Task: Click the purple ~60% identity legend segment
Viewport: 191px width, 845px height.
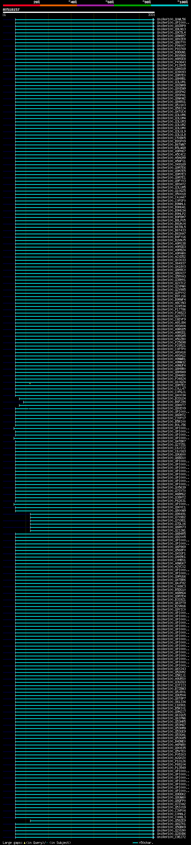Action: click(x=96, y=6)
